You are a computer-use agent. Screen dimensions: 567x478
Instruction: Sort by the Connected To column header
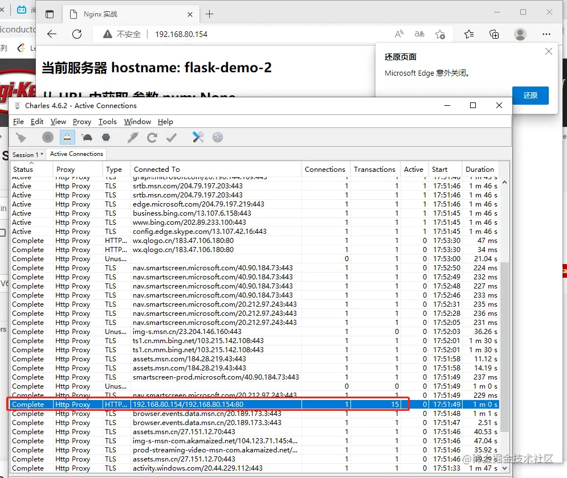(x=216, y=170)
